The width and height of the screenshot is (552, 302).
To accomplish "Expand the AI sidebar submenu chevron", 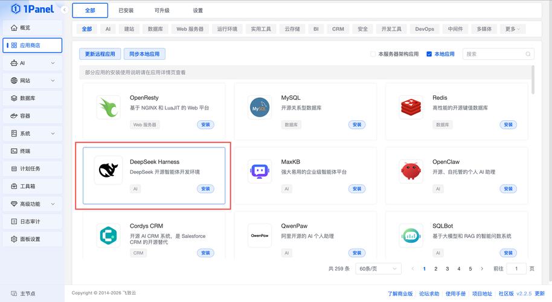I will pos(53,63).
